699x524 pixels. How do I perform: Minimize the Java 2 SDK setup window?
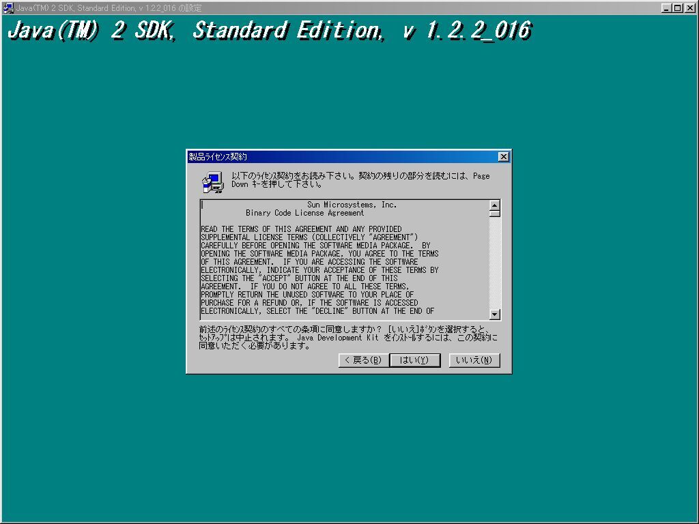pos(666,8)
